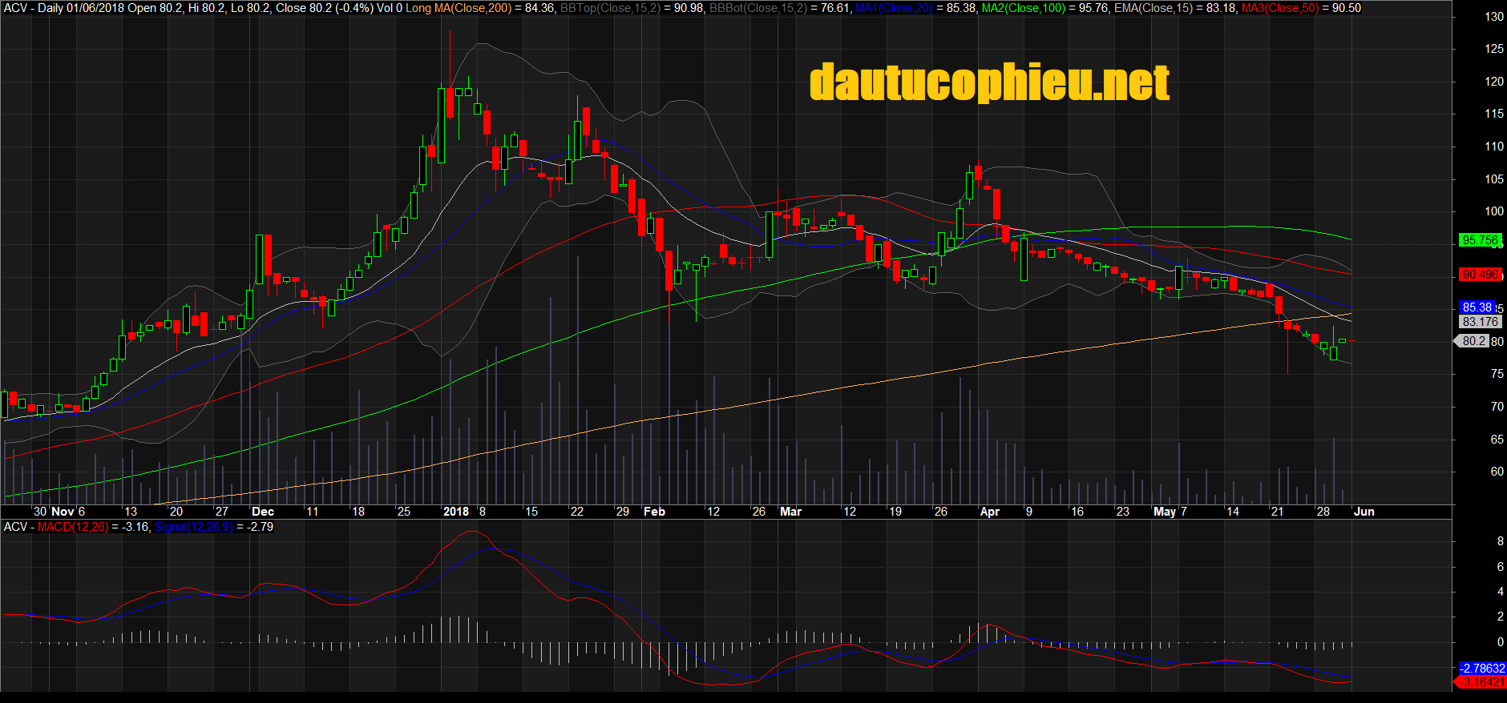1507x703 pixels.
Task: Select the Long MA(Close,200) indicator label
Action: coord(459,8)
